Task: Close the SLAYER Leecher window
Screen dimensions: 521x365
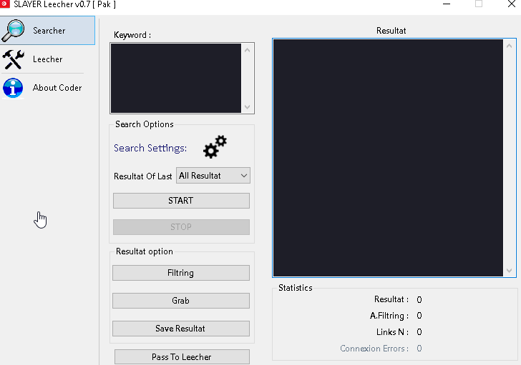Action: pyautogui.click(x=512, y=4)
